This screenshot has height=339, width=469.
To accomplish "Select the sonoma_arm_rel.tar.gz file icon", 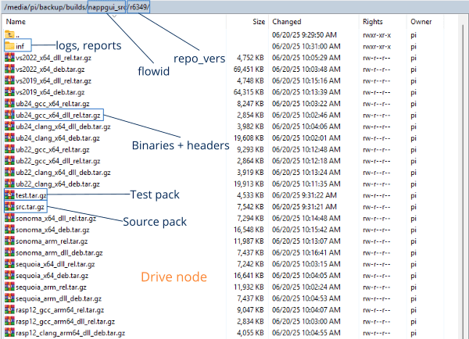I will point(9,241).
